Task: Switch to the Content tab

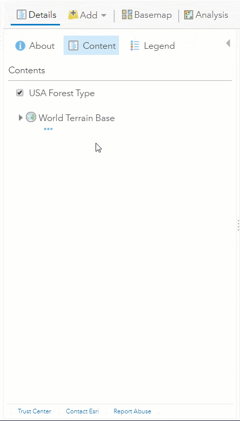Action: 92,45
